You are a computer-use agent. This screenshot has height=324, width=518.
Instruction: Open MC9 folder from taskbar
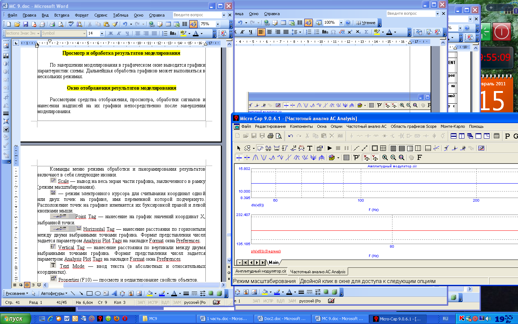pos(167,319)
